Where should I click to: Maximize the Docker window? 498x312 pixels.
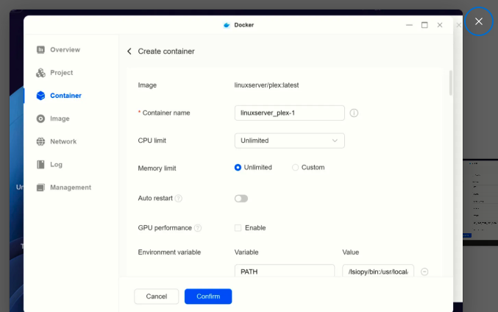[424, 25]
